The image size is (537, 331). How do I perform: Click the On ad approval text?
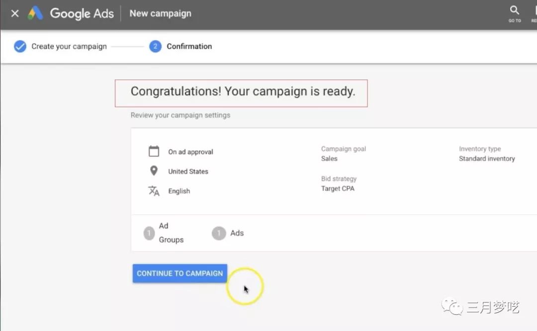point(190,152)
